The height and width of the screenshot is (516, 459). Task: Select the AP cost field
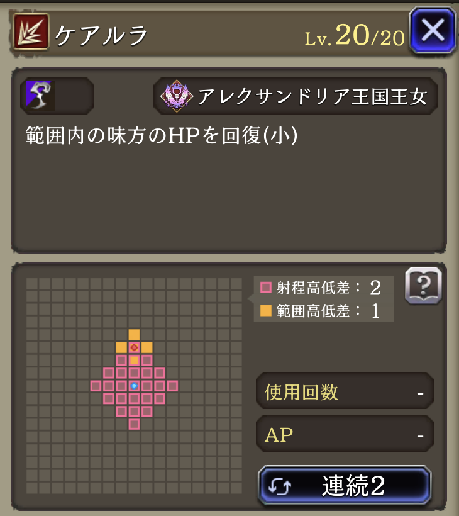click(x=345, y=434)
